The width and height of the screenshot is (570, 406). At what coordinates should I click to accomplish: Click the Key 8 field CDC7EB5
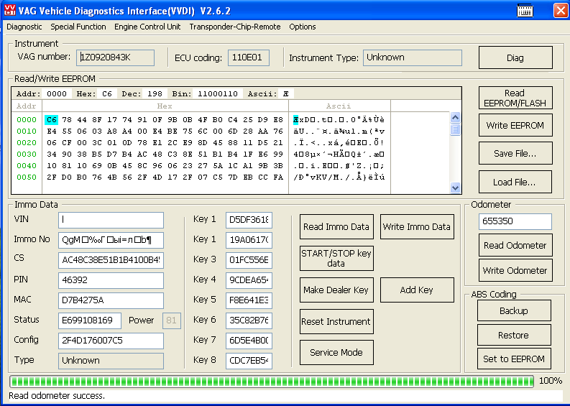(x=249, y=361)
